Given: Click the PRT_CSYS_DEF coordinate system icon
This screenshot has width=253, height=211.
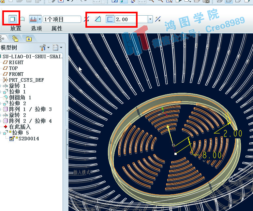Looking at the screenshot, I should coord(5,80).
